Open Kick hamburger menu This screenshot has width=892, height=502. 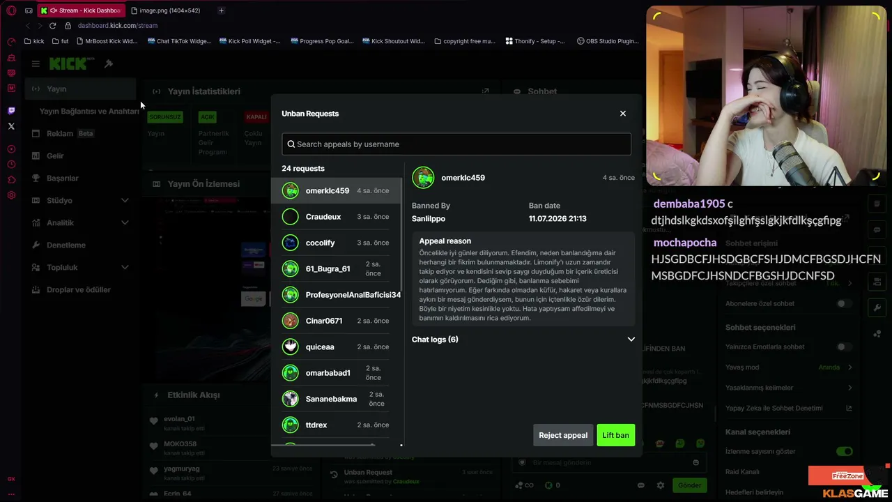pyautogui.click(x=36, y=63)
